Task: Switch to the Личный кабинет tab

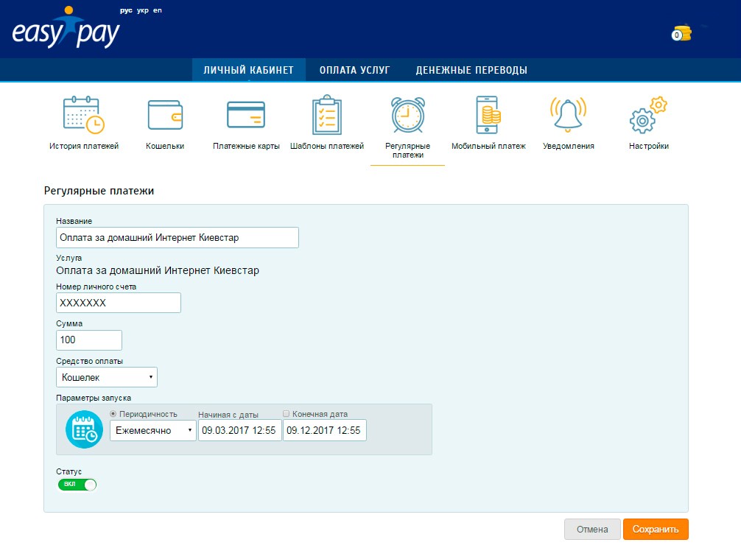Action: coord(248,70)
